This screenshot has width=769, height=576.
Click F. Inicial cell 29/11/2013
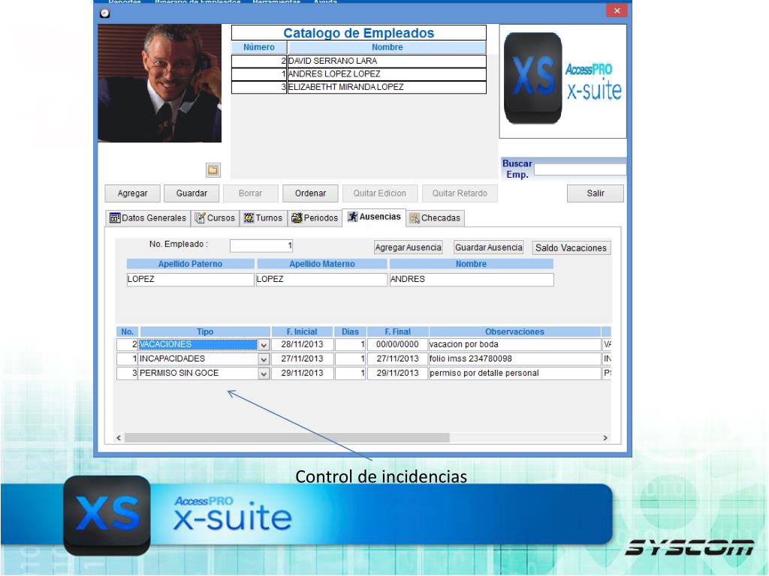point(302,373)
